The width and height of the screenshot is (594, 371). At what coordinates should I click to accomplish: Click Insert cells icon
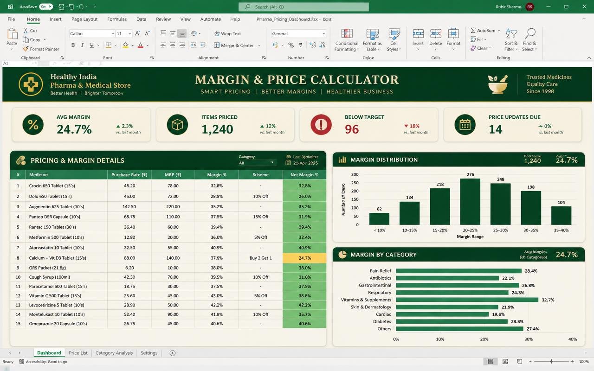pyautogui.click(x=418, y=33)
